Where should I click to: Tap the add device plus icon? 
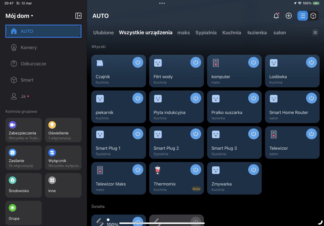point(289,16)
